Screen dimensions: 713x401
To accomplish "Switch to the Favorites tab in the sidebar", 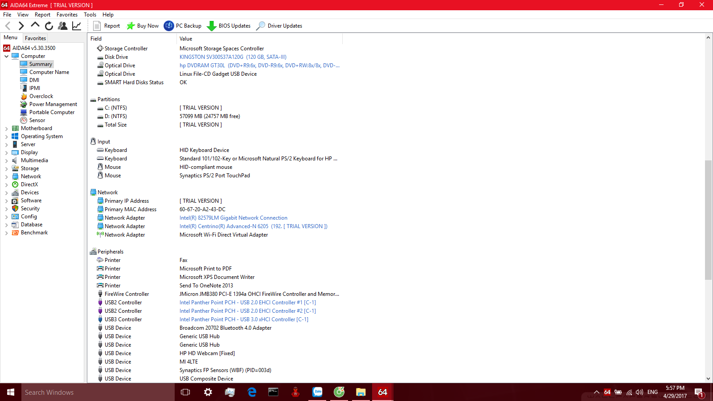I will coord(35,38).
